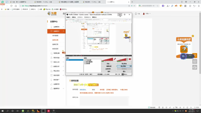Click the browser scissors screenshot icon

[x=168, y=6]
